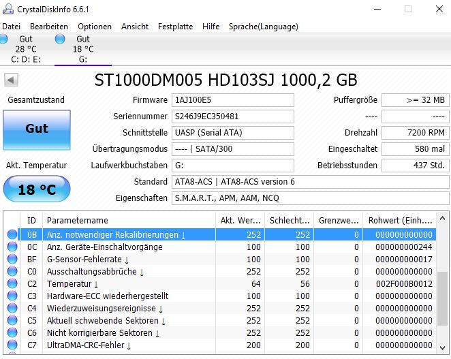Click the Eingeschaltet field 580 mal
The width and height of the screenshot is (451, 359).
click(x=416, y=149)
